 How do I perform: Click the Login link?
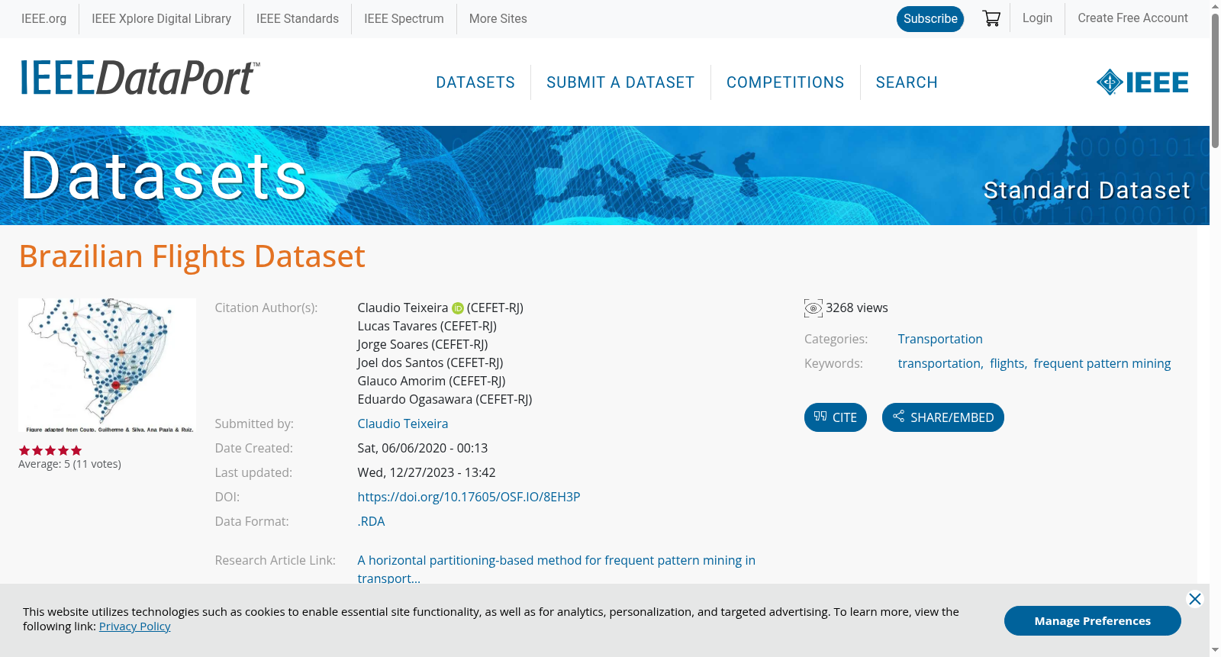point(1037,18)
